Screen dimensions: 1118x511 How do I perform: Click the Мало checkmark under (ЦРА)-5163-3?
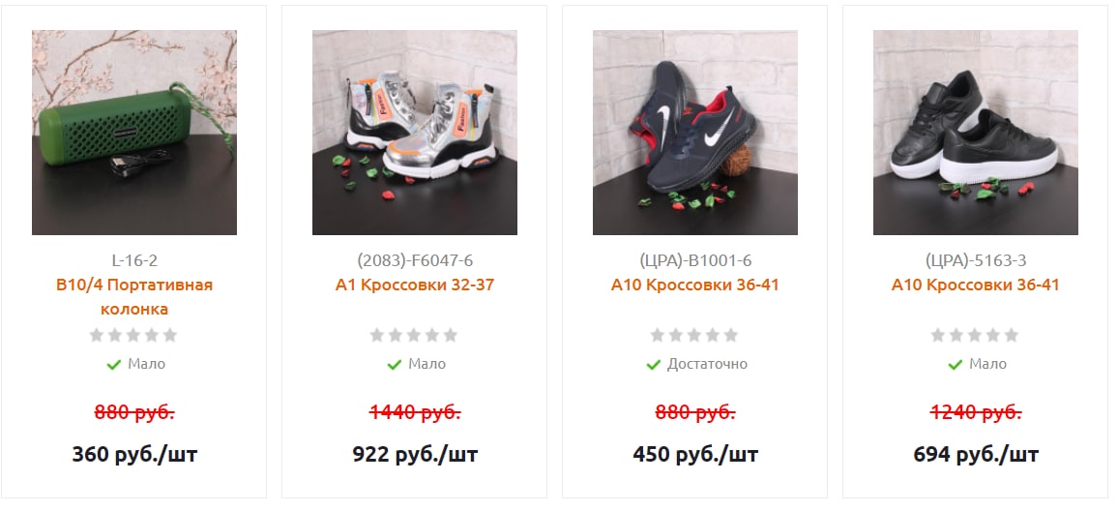(956, 365)
